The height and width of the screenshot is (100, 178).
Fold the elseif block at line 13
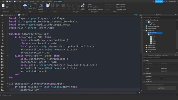(8, 56)
